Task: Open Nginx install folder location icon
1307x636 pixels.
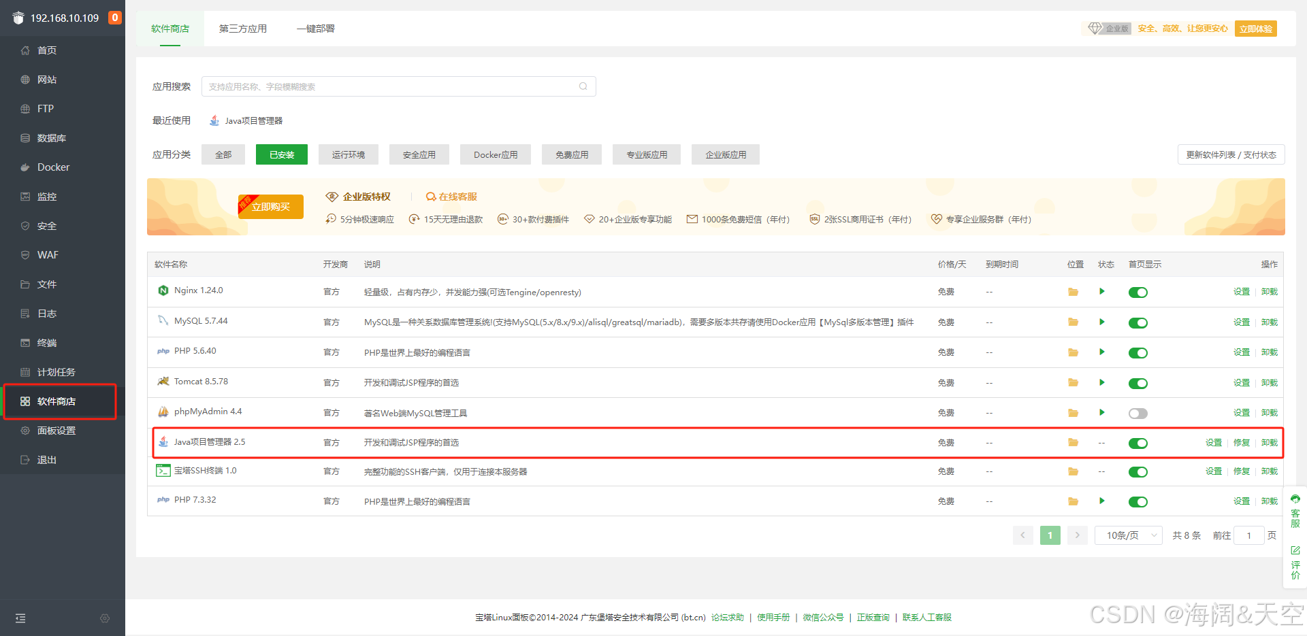Action: point(1074,292)
